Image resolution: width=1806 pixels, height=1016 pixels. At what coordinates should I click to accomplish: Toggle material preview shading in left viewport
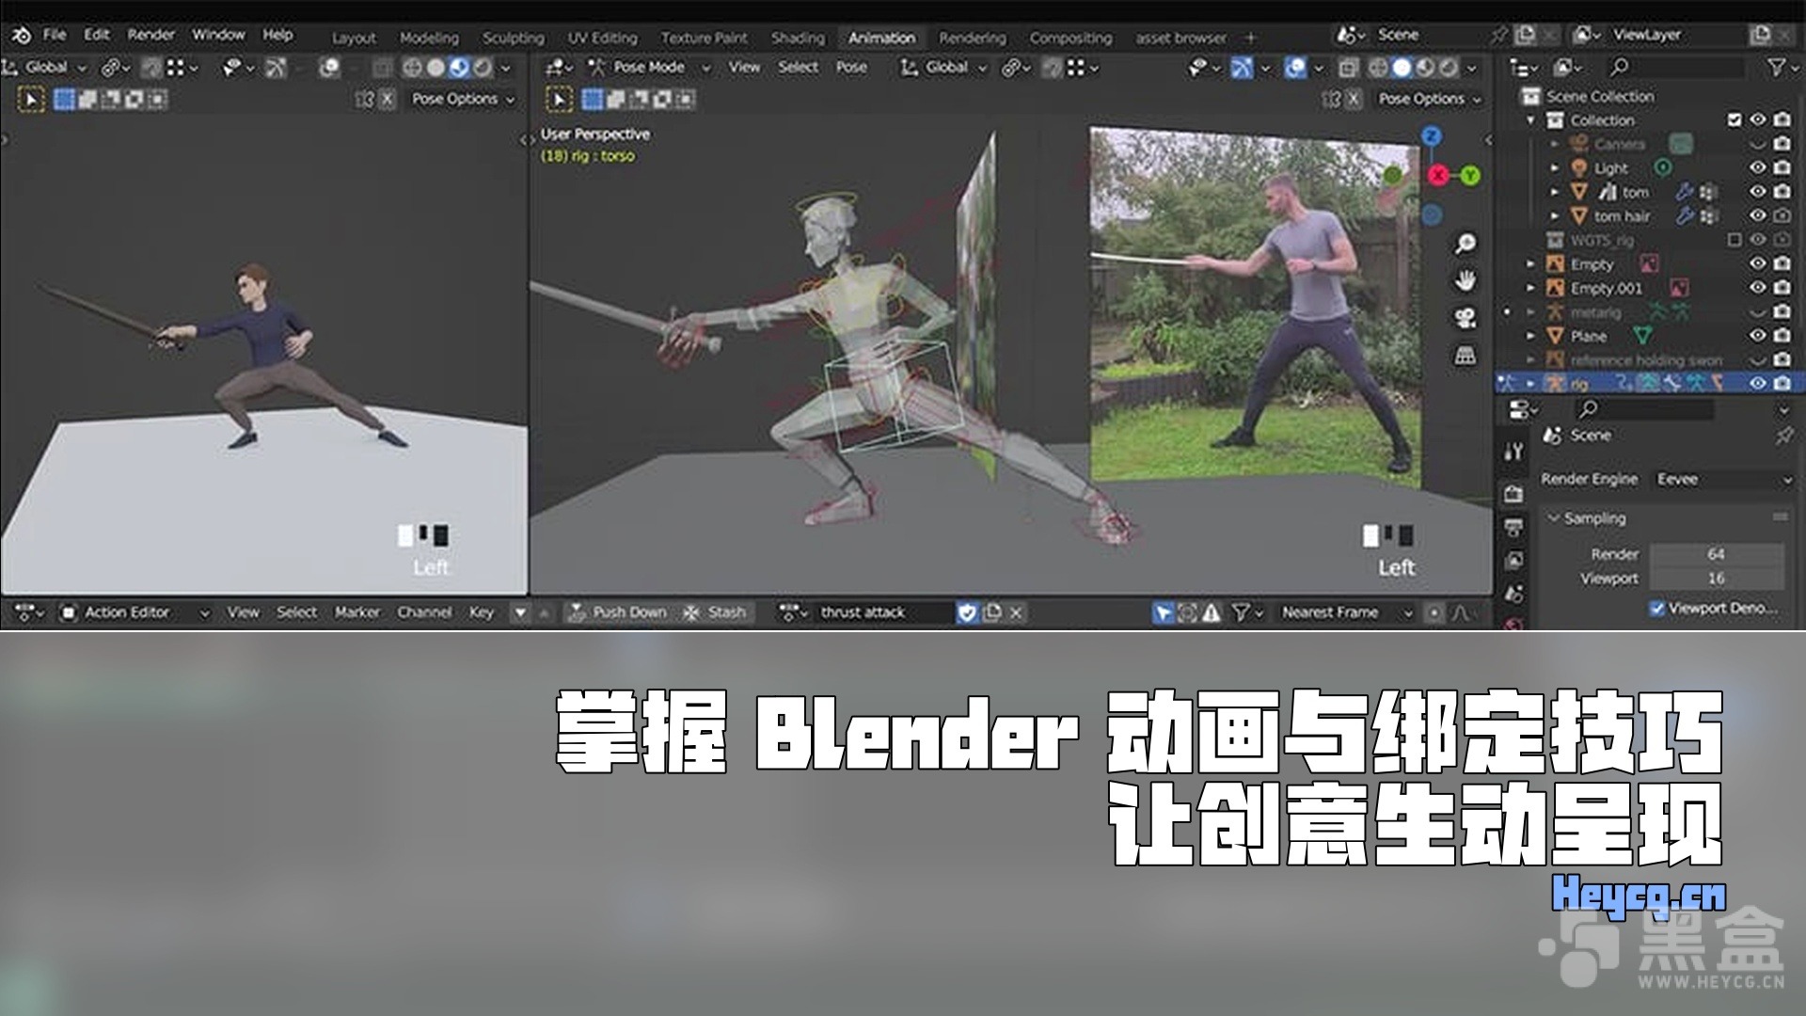click(x=459, y=68)
